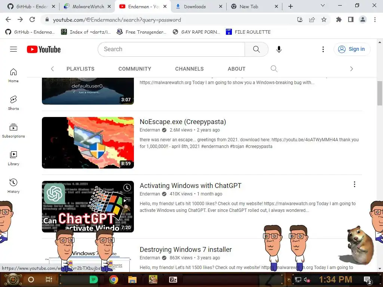This screenshot has height=287, width=383.
Task: Go back in browser history
Action: [8, 19]
